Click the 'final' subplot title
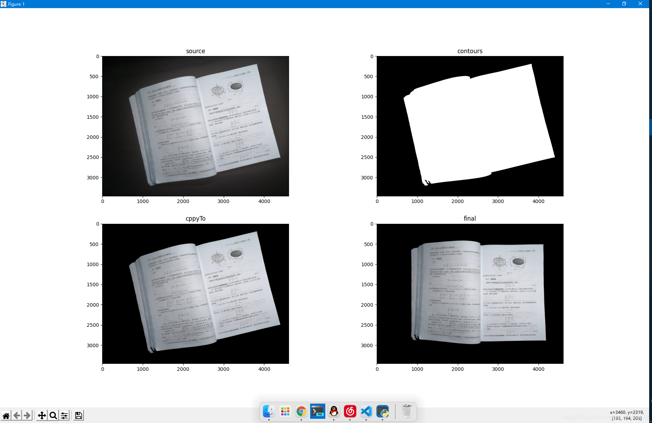 coord(470,219)
